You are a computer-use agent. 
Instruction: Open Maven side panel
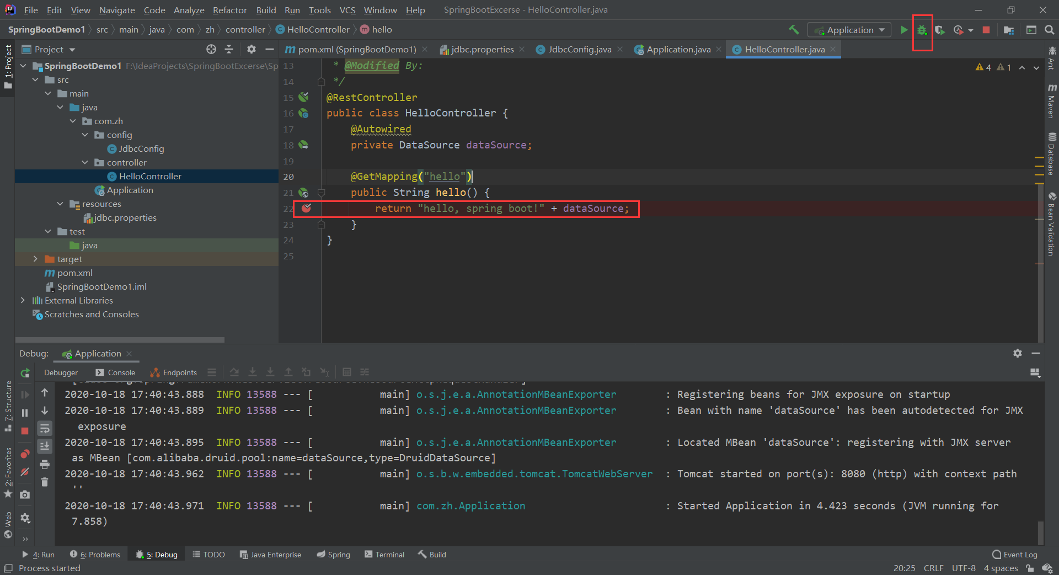click(1052, 102)
